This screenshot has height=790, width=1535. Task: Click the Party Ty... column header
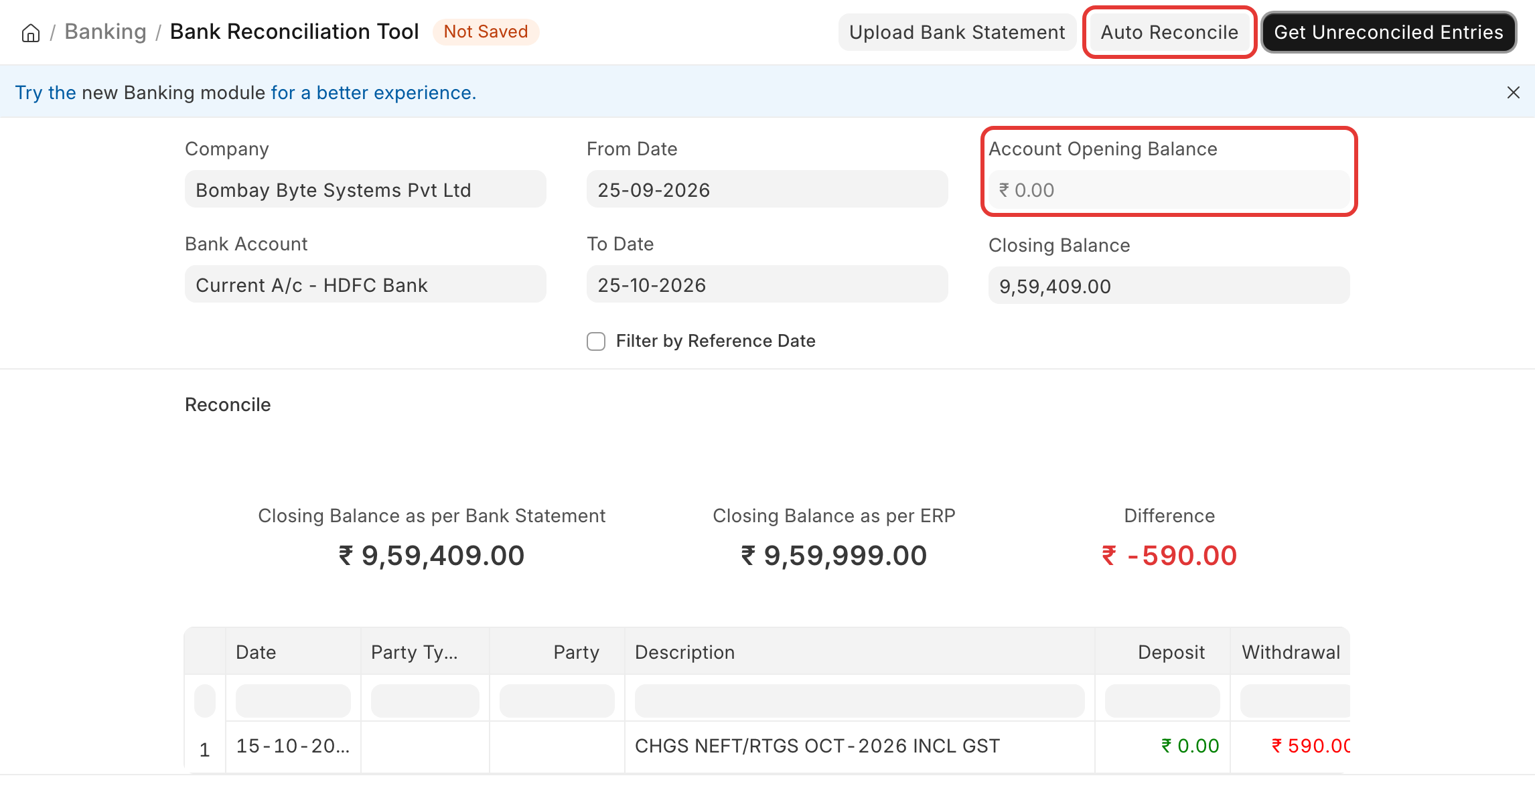point(425,651)
